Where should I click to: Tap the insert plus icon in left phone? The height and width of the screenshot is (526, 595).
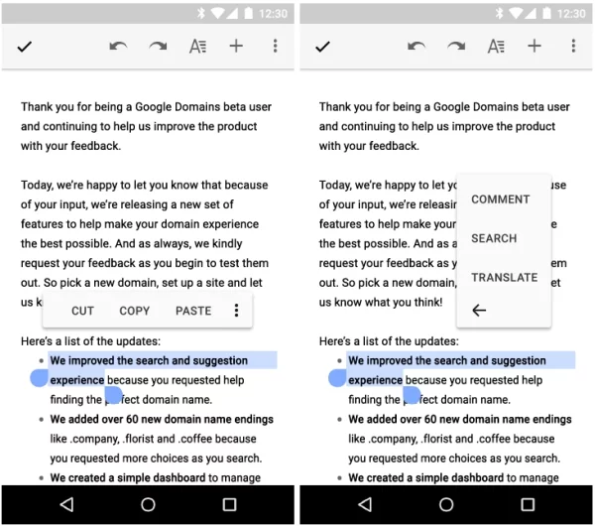pos(236,46)
